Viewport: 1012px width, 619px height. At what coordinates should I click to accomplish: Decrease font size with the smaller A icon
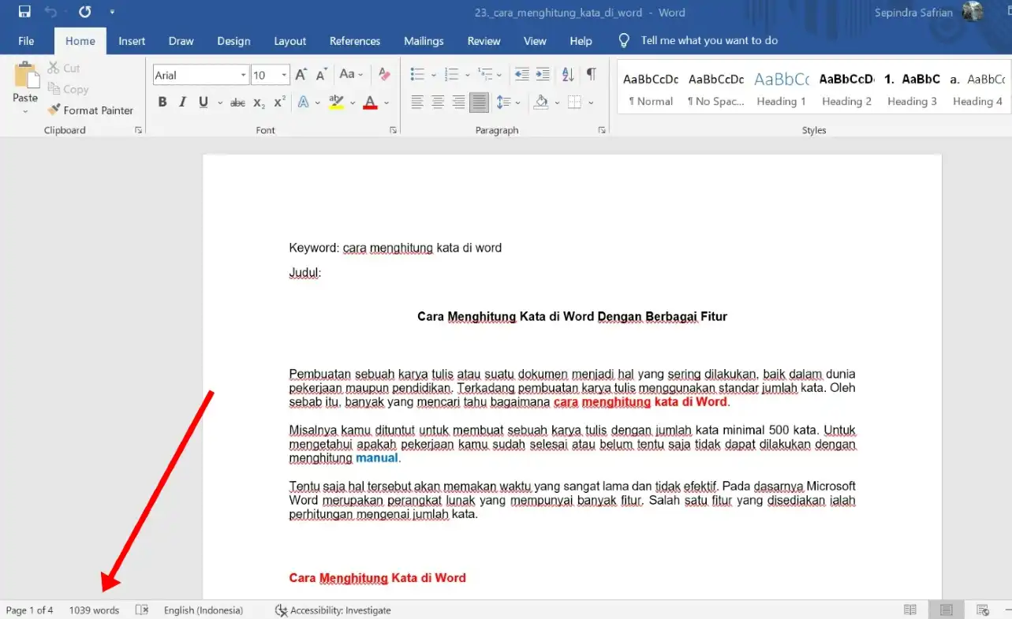coord(321,75)
